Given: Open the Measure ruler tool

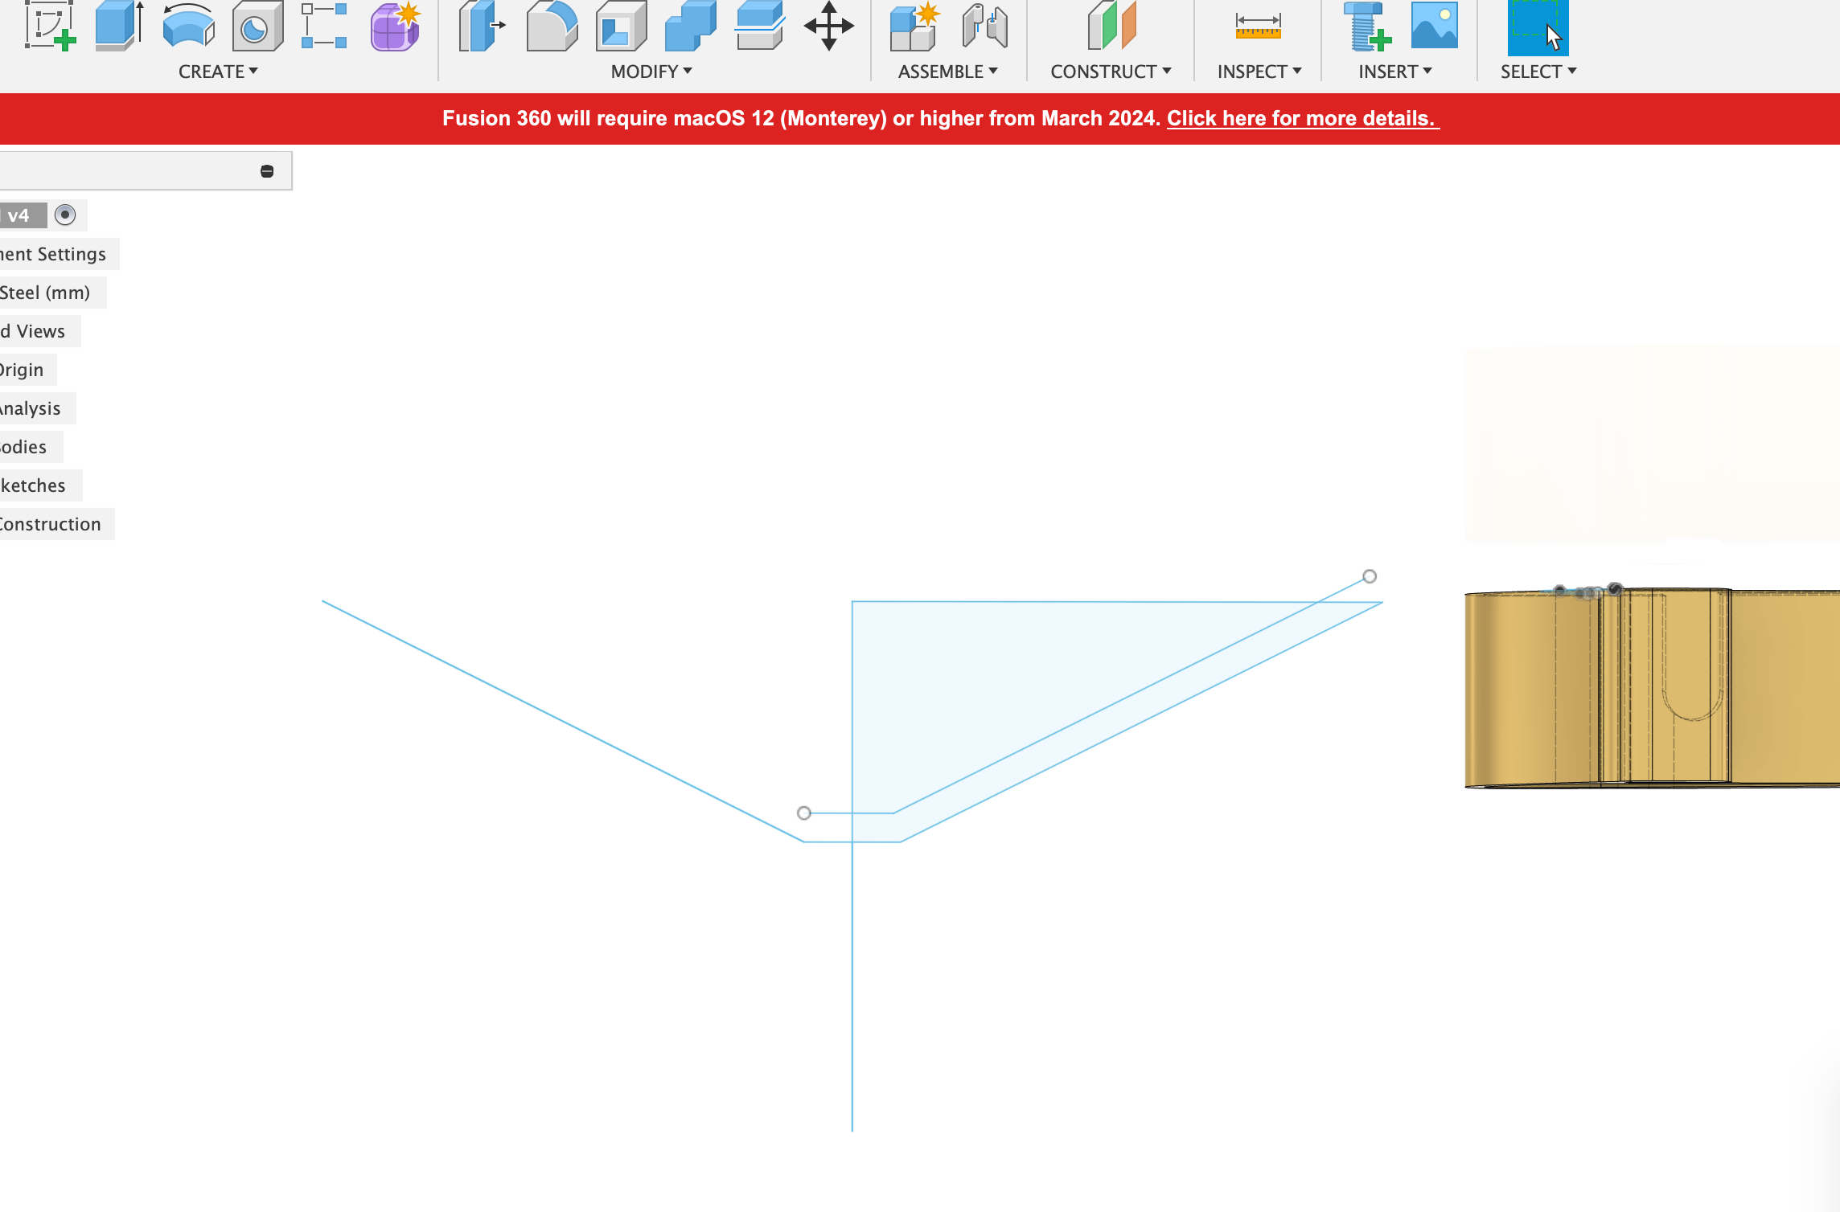Looking at the screenshot, I should [x=1258, y=26].
